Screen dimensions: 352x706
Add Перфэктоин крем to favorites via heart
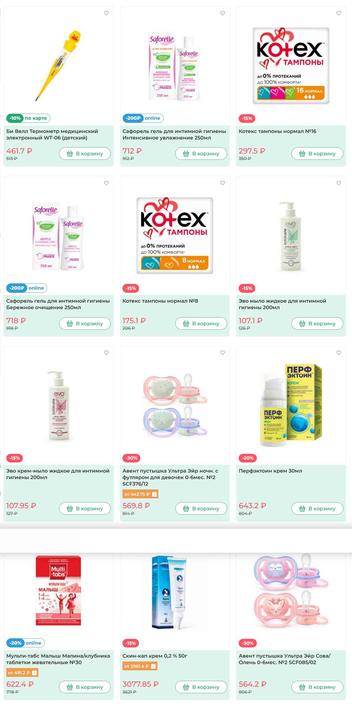coord(338,353)
